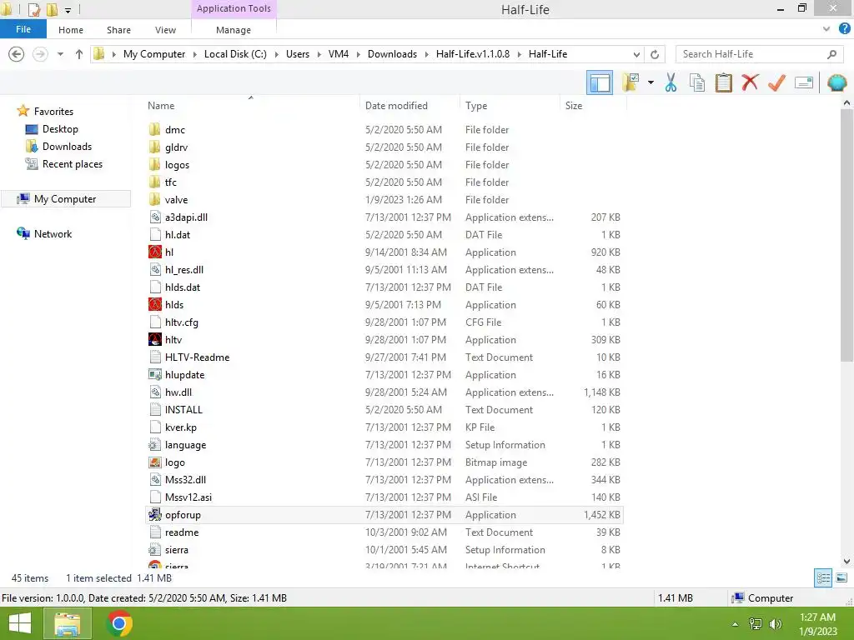Open Google Chrome from the taskbar
This screenshot has height=640, width=854.
point(118,623)
